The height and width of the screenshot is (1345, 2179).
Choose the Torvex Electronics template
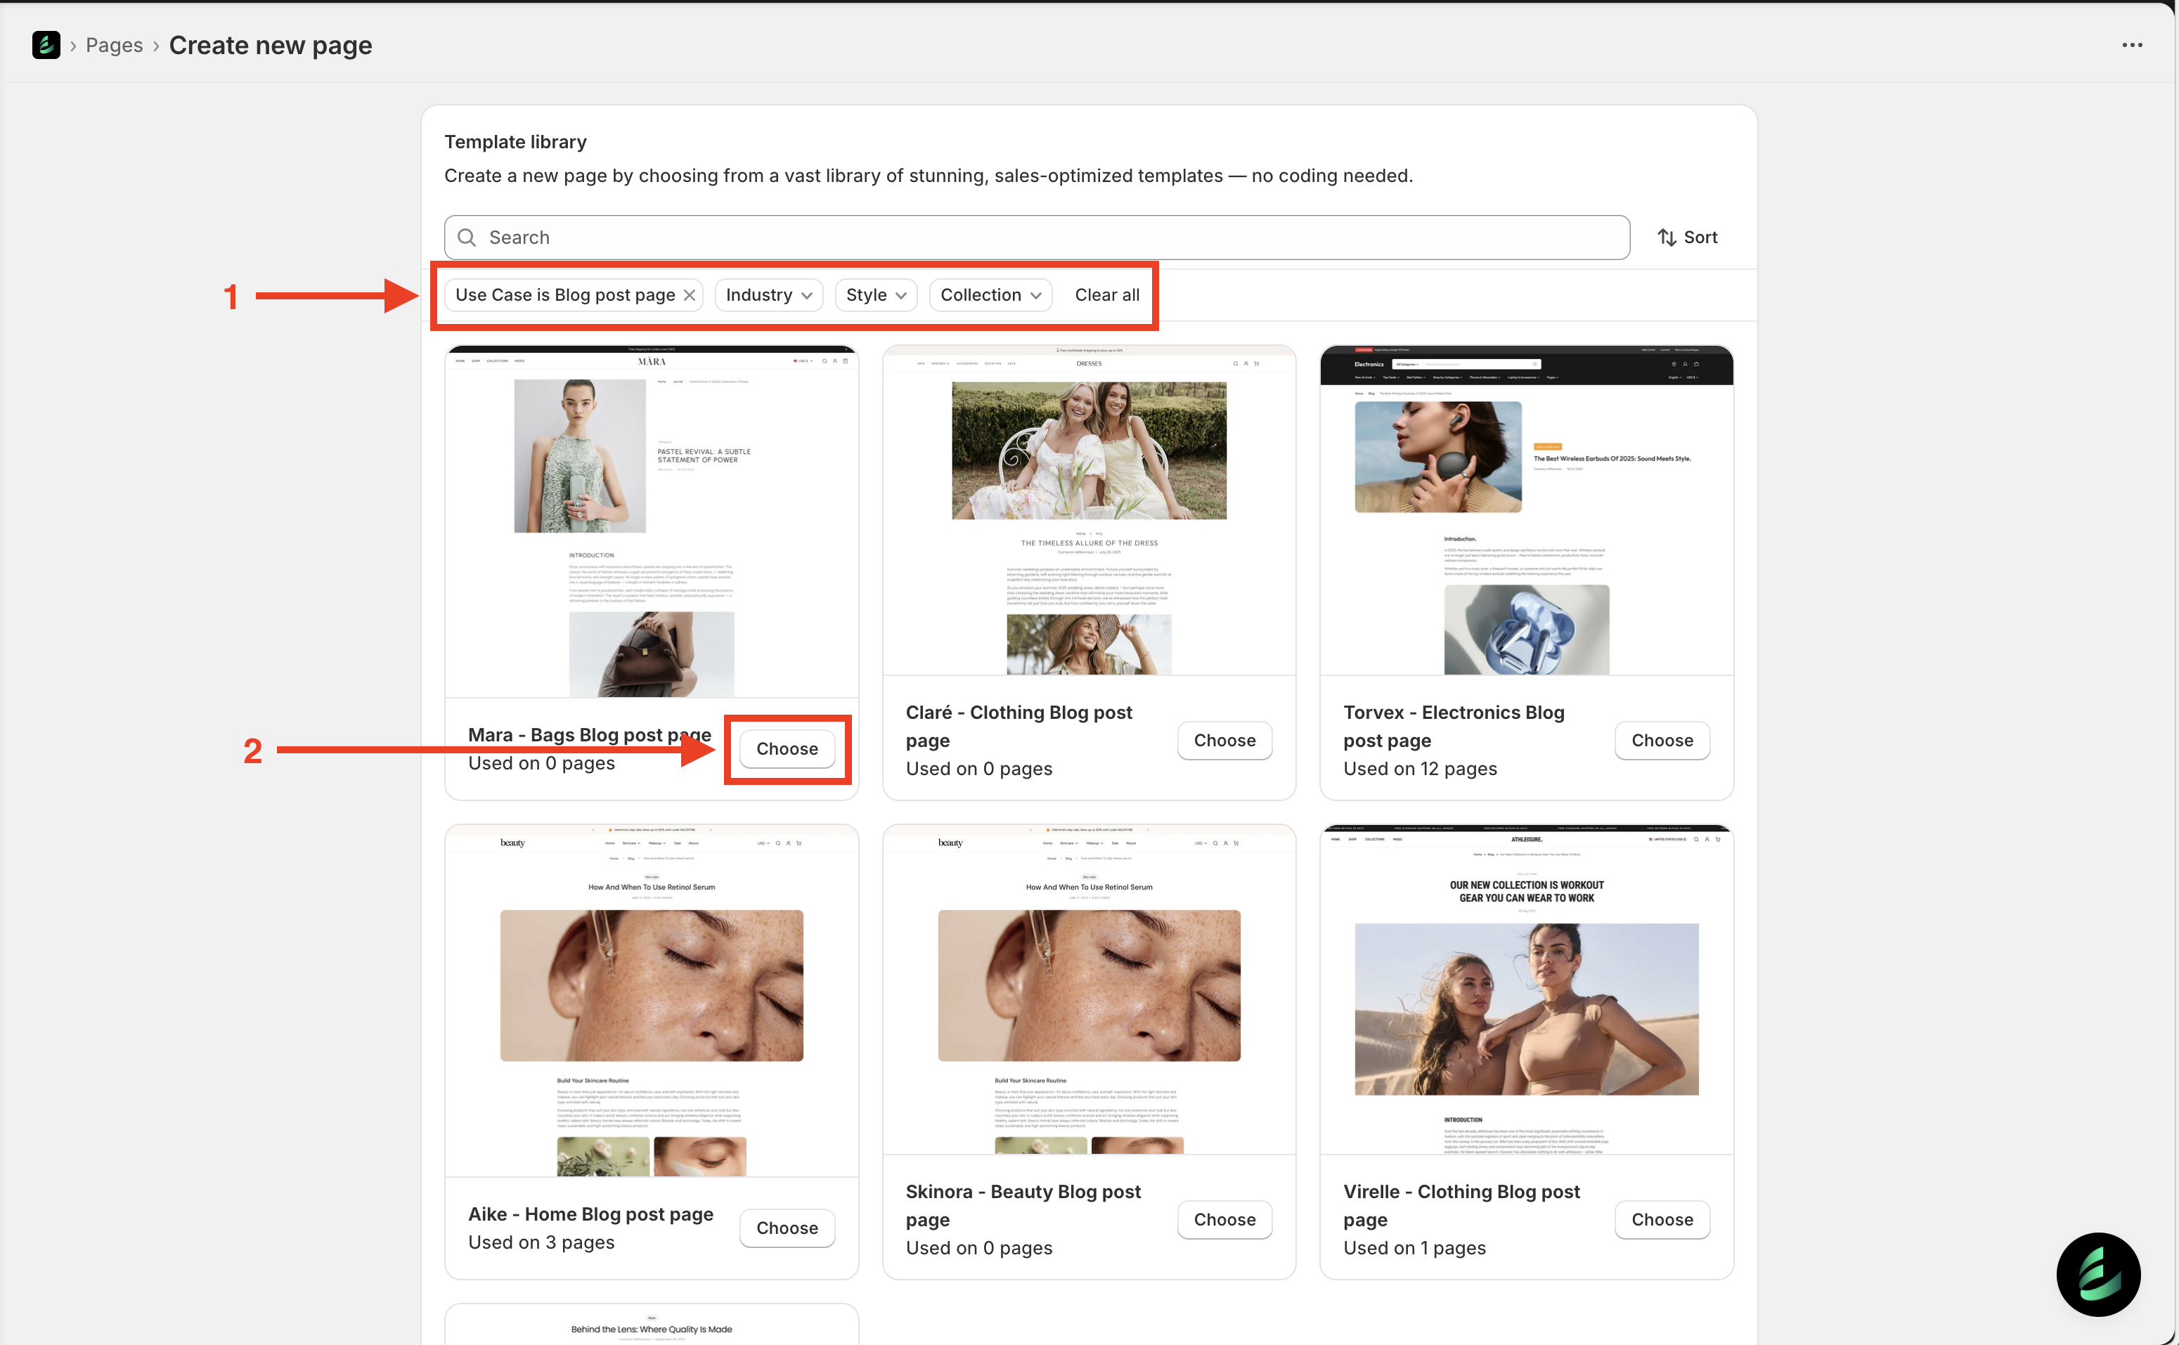(x=1661, y=740)
